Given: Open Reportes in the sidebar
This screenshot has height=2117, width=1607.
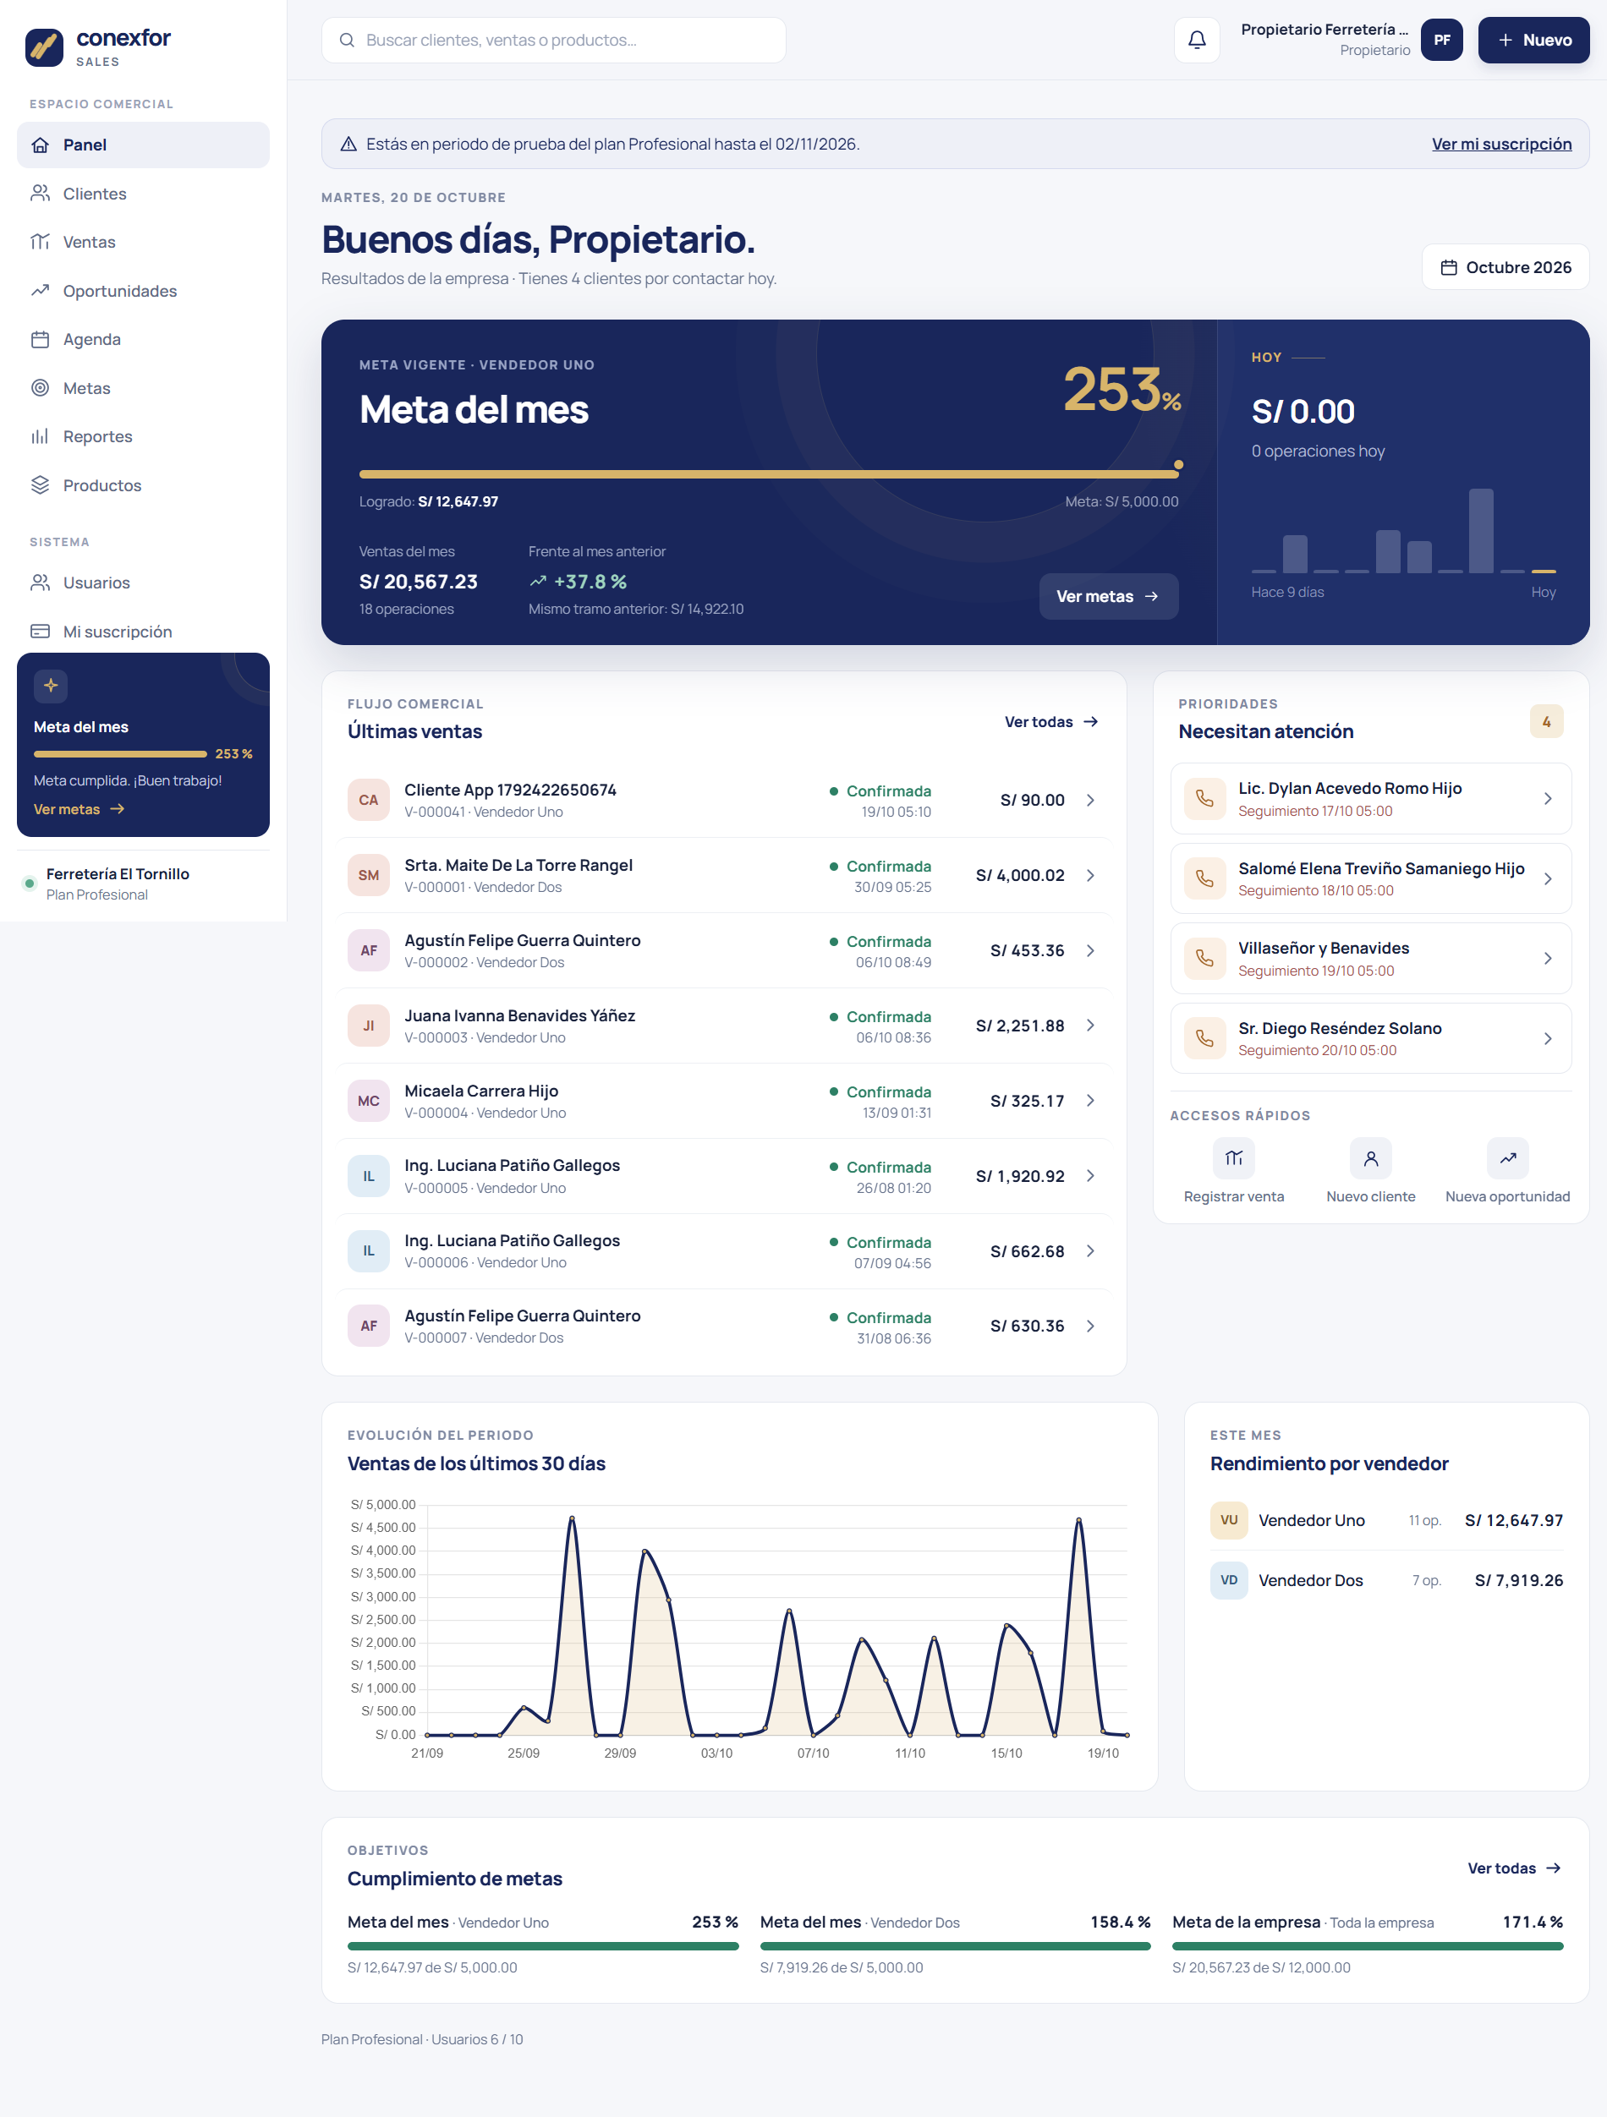Looking at the screenshot, I should click(x=143, y=436).
